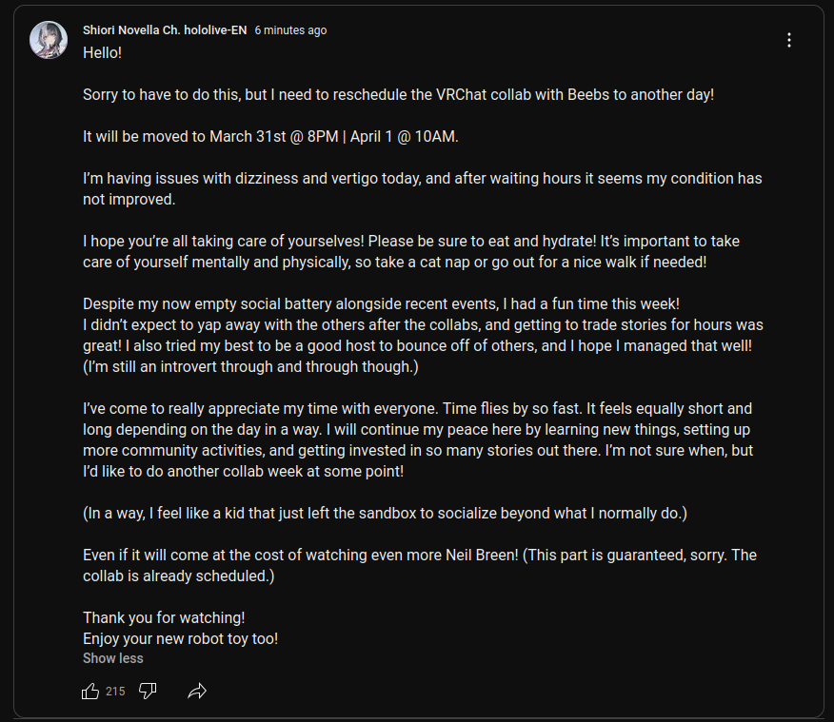Click the kid leaving the sandbox line
This screenshot has height=722, width=834.
(385, 514)
